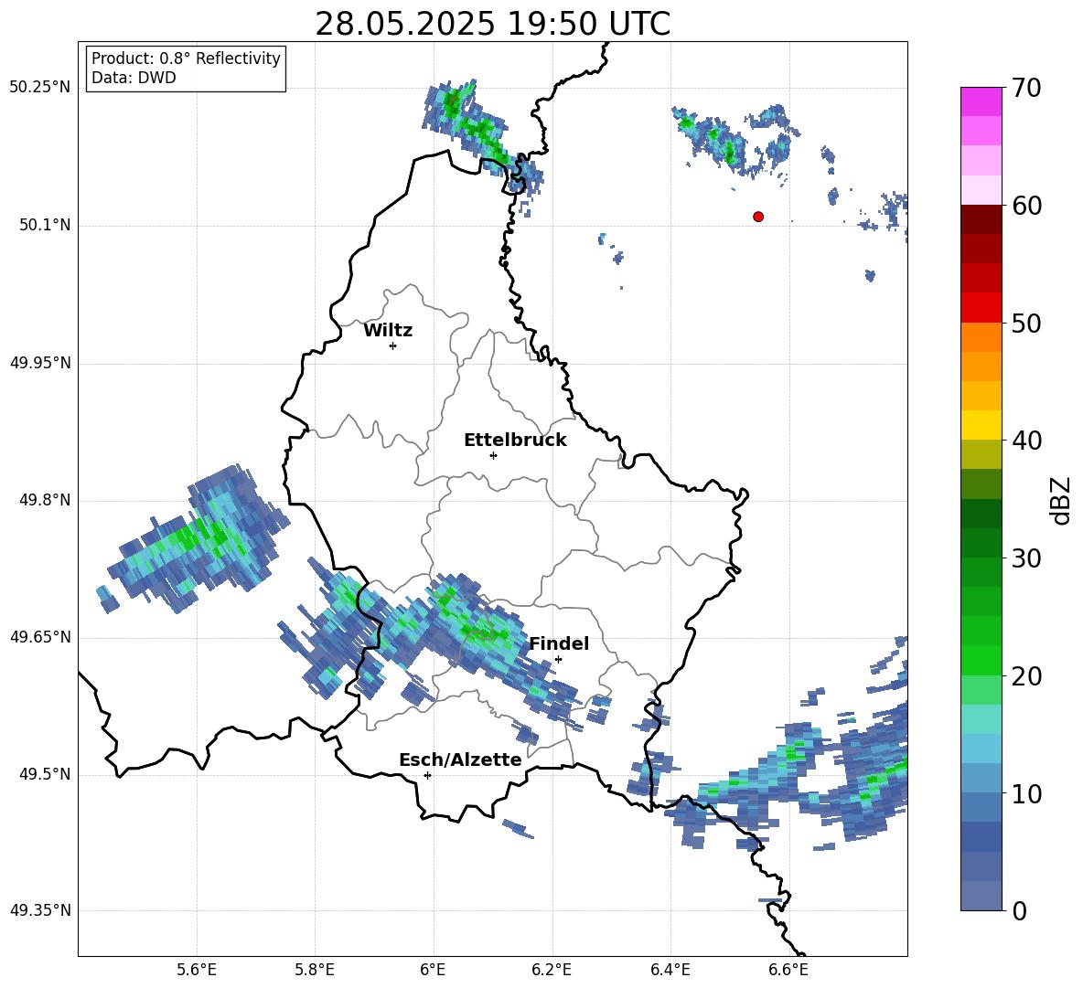Click the 'Data: DWD' text
The image size is (1083, 988).
(x=134, y=78)
